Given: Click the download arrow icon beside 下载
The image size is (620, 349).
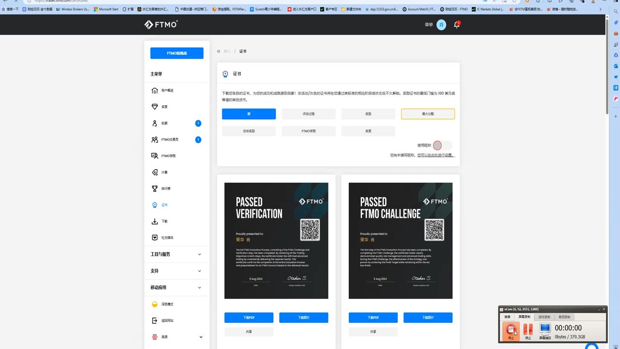Looking at the screenshot, I should [x=155, y=222].
